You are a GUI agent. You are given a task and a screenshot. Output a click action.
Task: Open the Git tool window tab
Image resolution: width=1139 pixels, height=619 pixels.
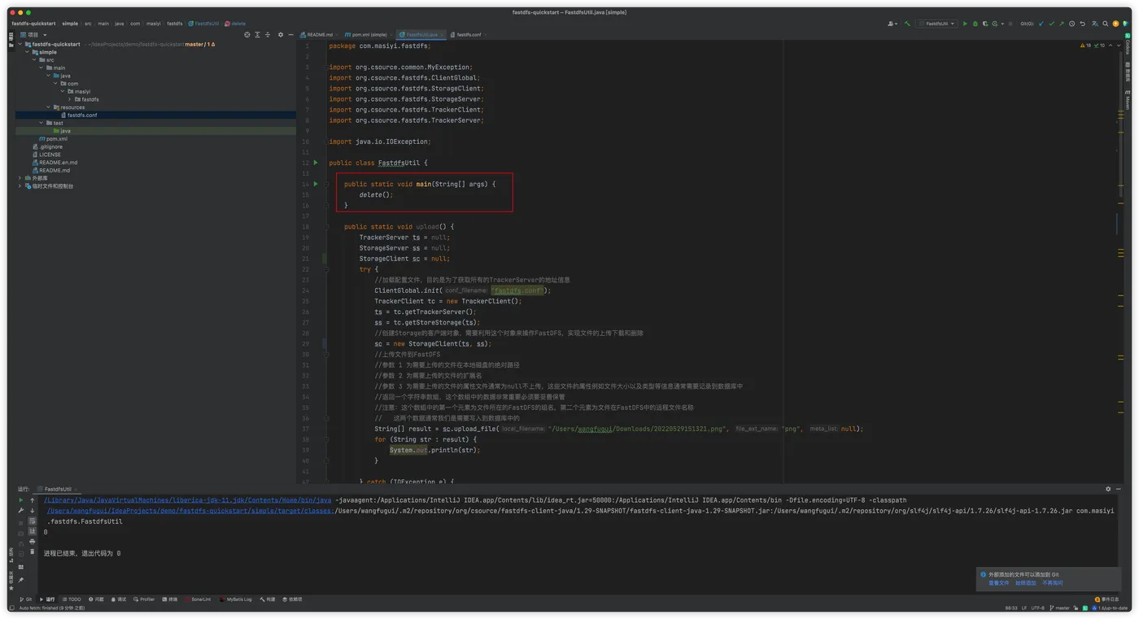[x=25, y=599]
